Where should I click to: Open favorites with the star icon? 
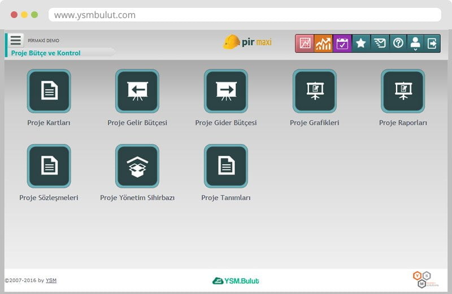[360, 43]
